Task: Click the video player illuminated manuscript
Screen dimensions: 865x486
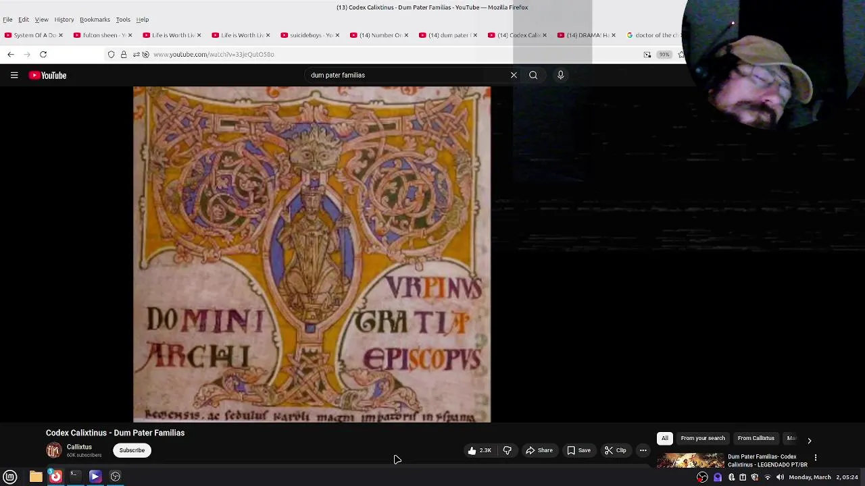Action: point(312,254)
